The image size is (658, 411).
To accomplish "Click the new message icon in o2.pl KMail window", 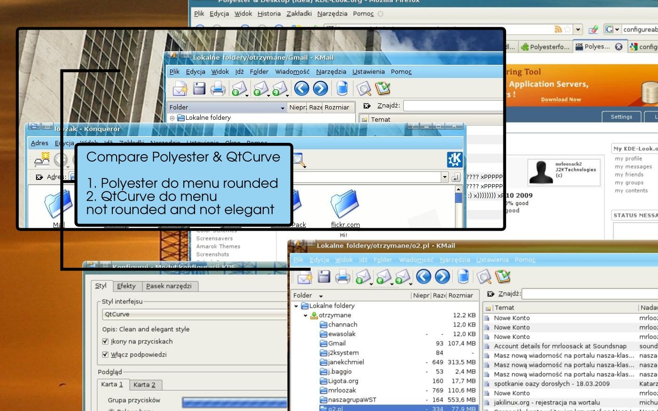I will click(x=305, y=277).
